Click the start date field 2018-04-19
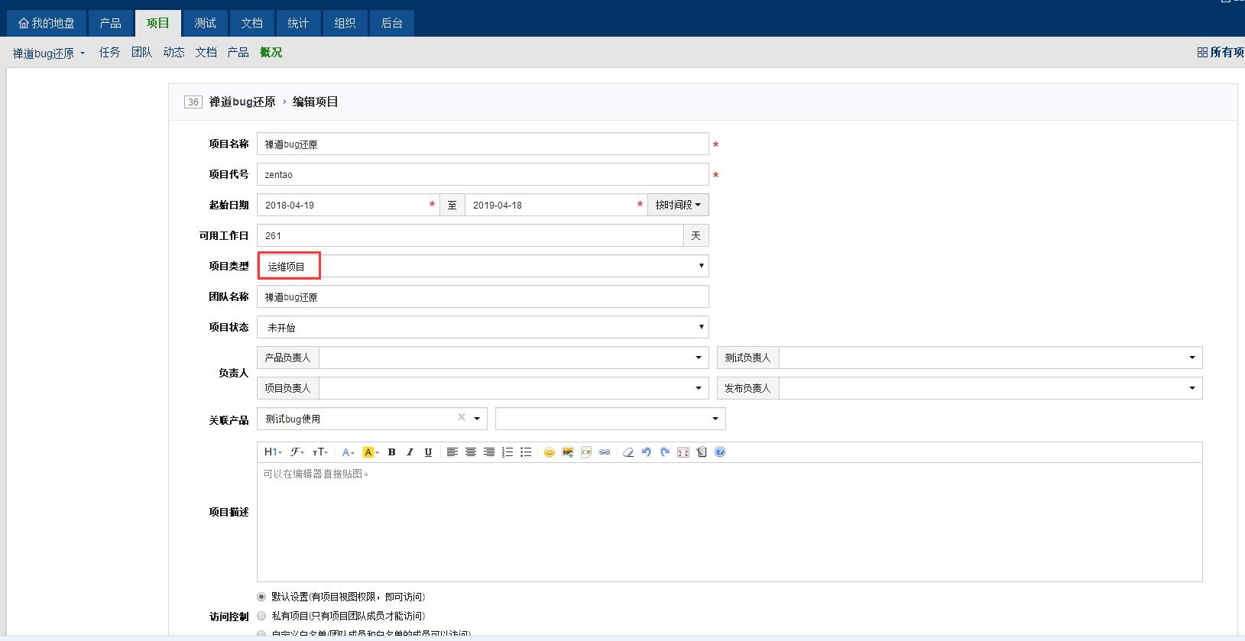This screenshot has height=641, width=1245. [349, 205]
